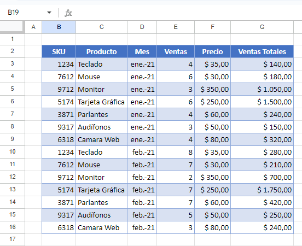Viewport: 302px width, 246px height.
Task: Select SKU 5174 cell in row 6
Action: pos(59,102)
